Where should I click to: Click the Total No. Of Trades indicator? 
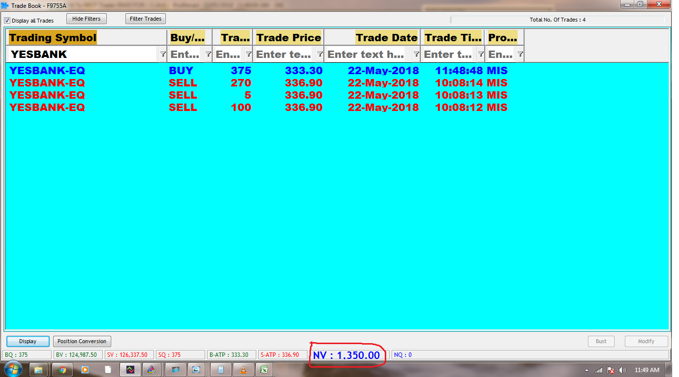557,20
